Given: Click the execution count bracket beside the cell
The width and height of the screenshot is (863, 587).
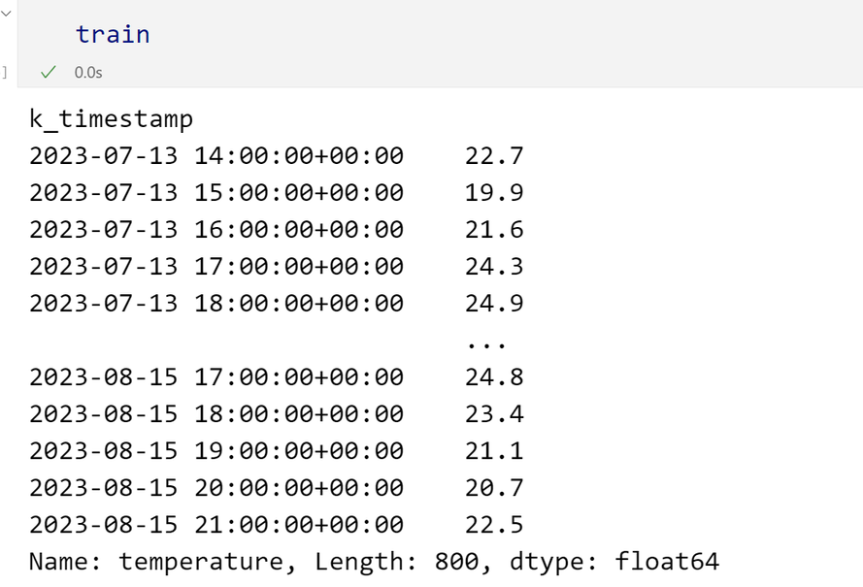Looking at the screenshot, I should 4,72.
